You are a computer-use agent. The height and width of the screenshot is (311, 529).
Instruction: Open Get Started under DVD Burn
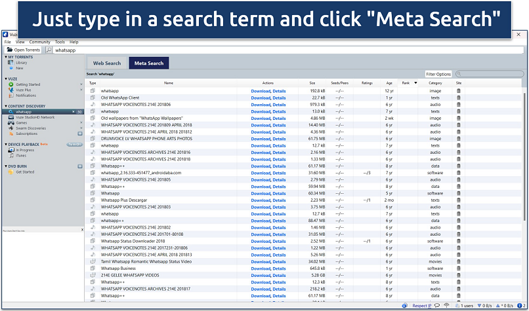[x=25, y=172]
